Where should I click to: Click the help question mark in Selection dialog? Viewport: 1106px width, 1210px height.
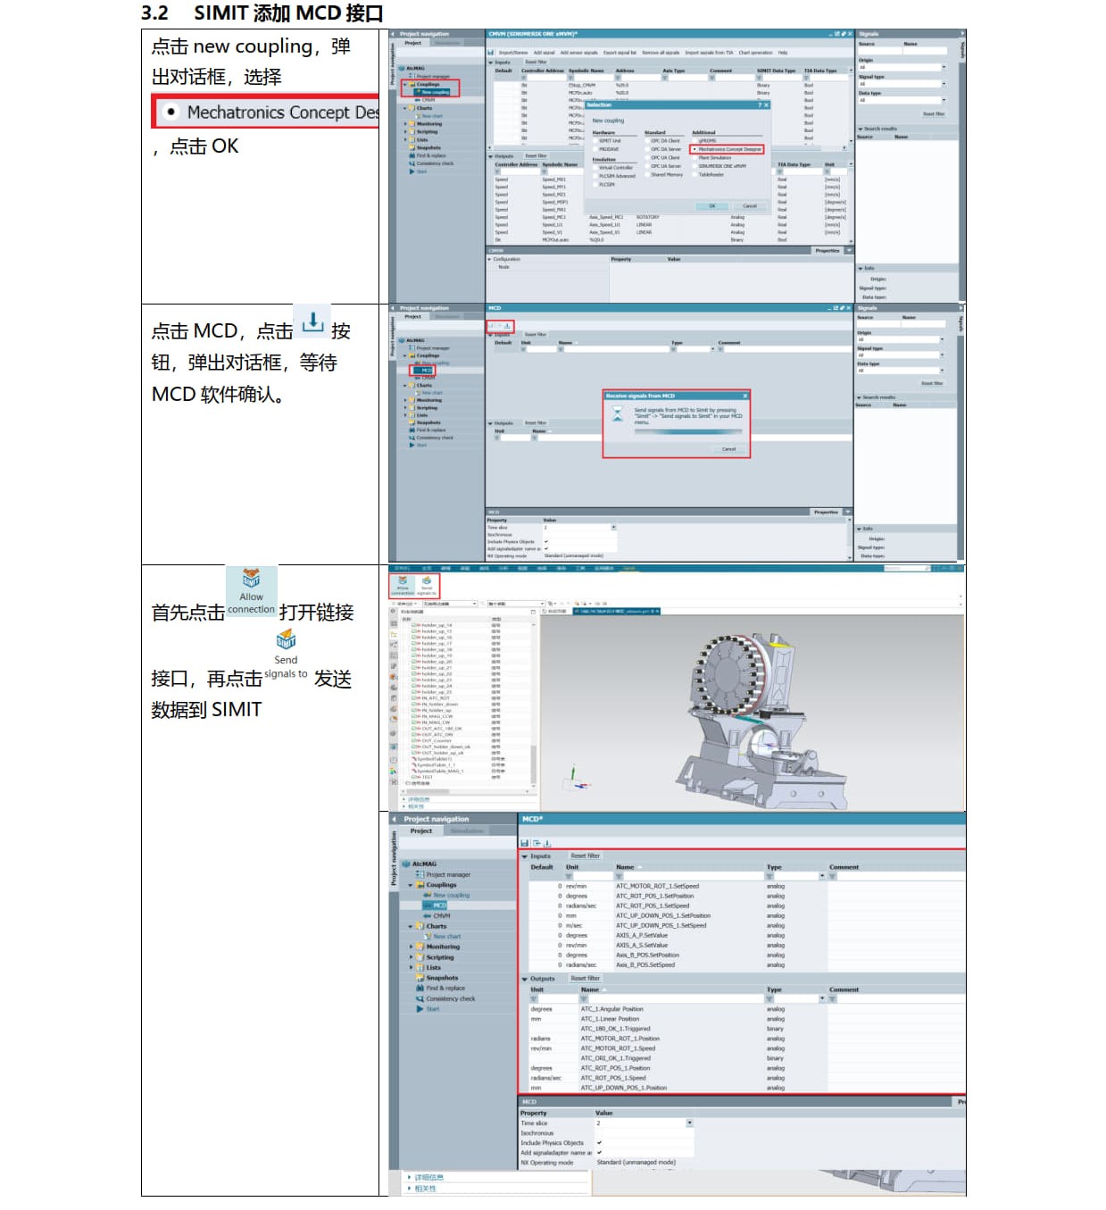760,105
